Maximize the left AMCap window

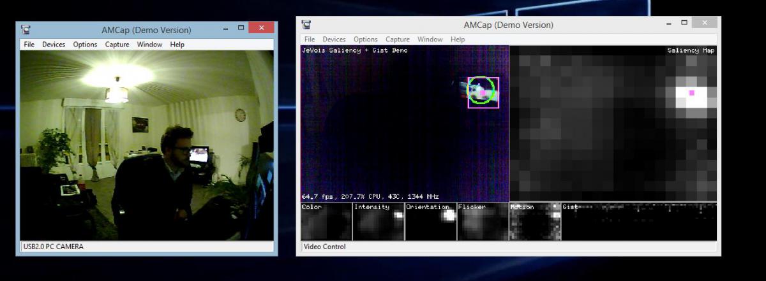point(241,29)
